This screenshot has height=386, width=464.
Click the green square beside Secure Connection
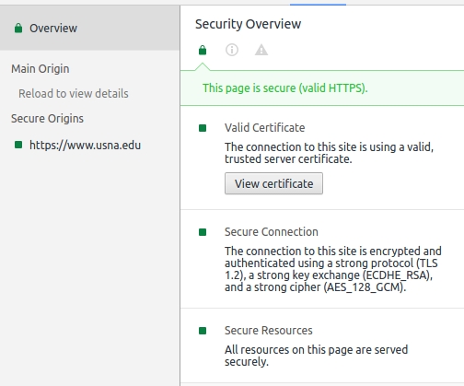click(203, 232)
